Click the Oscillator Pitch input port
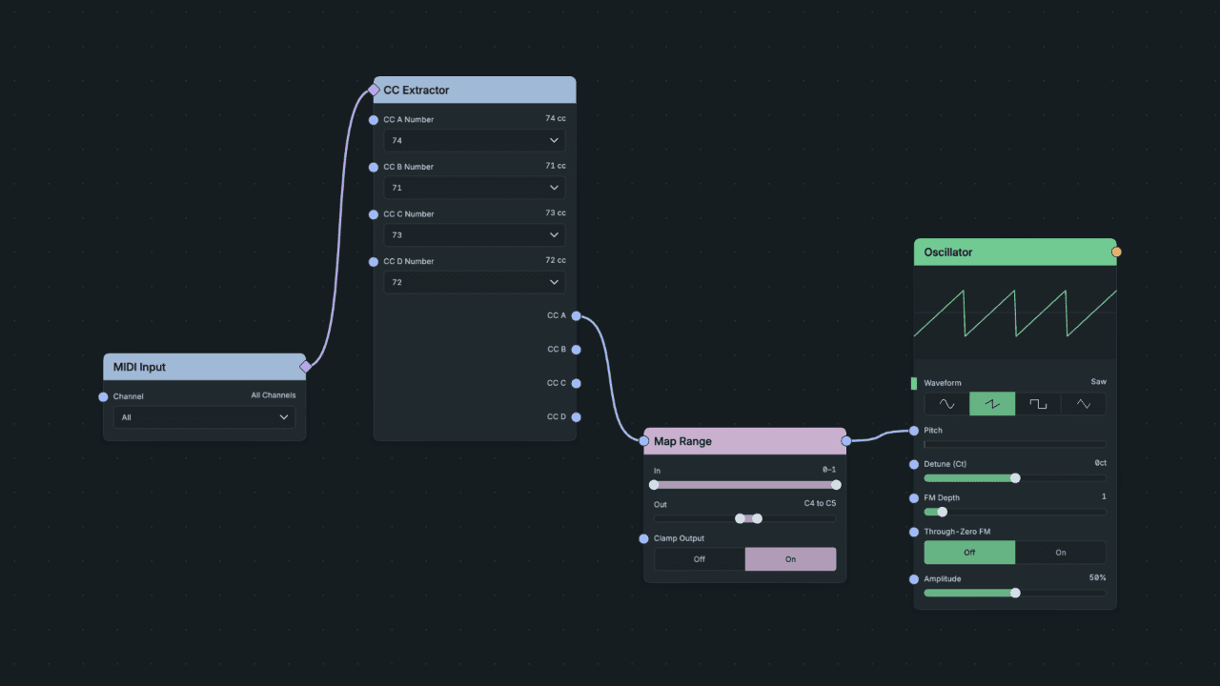 click(x=915, y=431)
